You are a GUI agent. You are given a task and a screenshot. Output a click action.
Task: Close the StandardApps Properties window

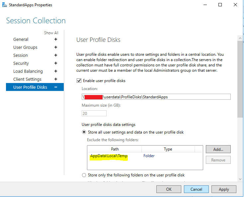coord(235,5)
